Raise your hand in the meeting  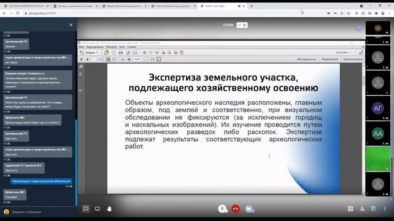click(x=109, y=209)
